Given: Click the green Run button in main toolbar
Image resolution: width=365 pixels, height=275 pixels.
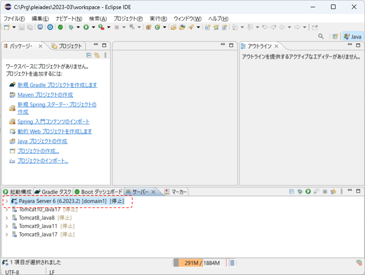Looking at the screenshot, I should (x=86, y=27).
